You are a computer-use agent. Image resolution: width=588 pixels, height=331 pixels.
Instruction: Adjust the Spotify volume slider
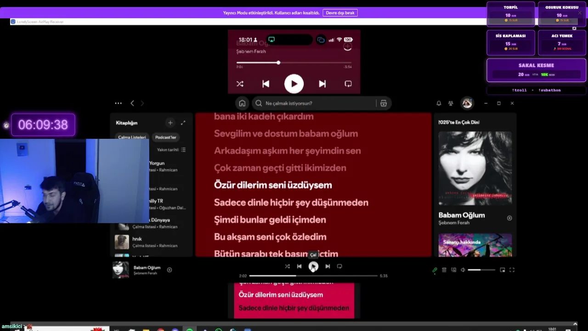point(481,270)
